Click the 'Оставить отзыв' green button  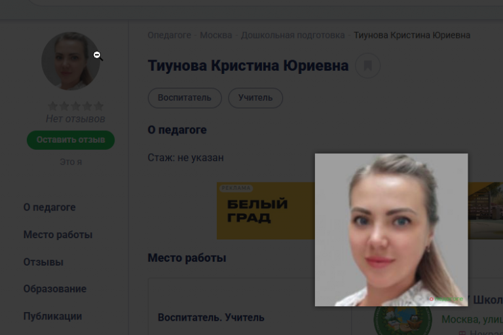[71, 140]
